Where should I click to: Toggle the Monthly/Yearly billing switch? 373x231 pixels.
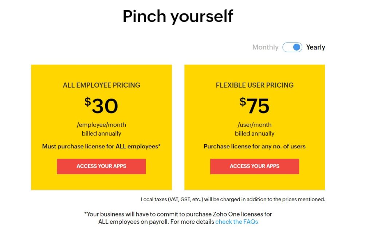292,47
